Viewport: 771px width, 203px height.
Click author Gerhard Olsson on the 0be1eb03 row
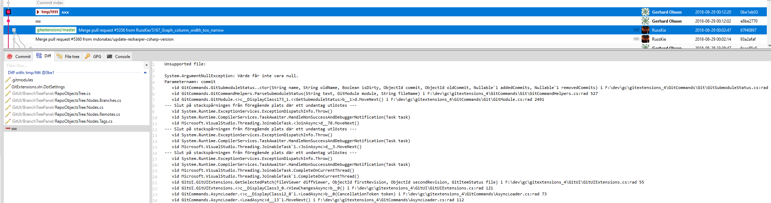pyautogui.click(x=667, y=12)
